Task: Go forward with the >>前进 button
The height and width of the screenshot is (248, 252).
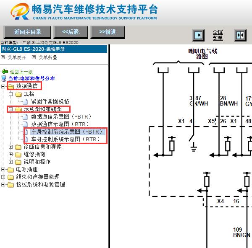Action: point(108,32)
